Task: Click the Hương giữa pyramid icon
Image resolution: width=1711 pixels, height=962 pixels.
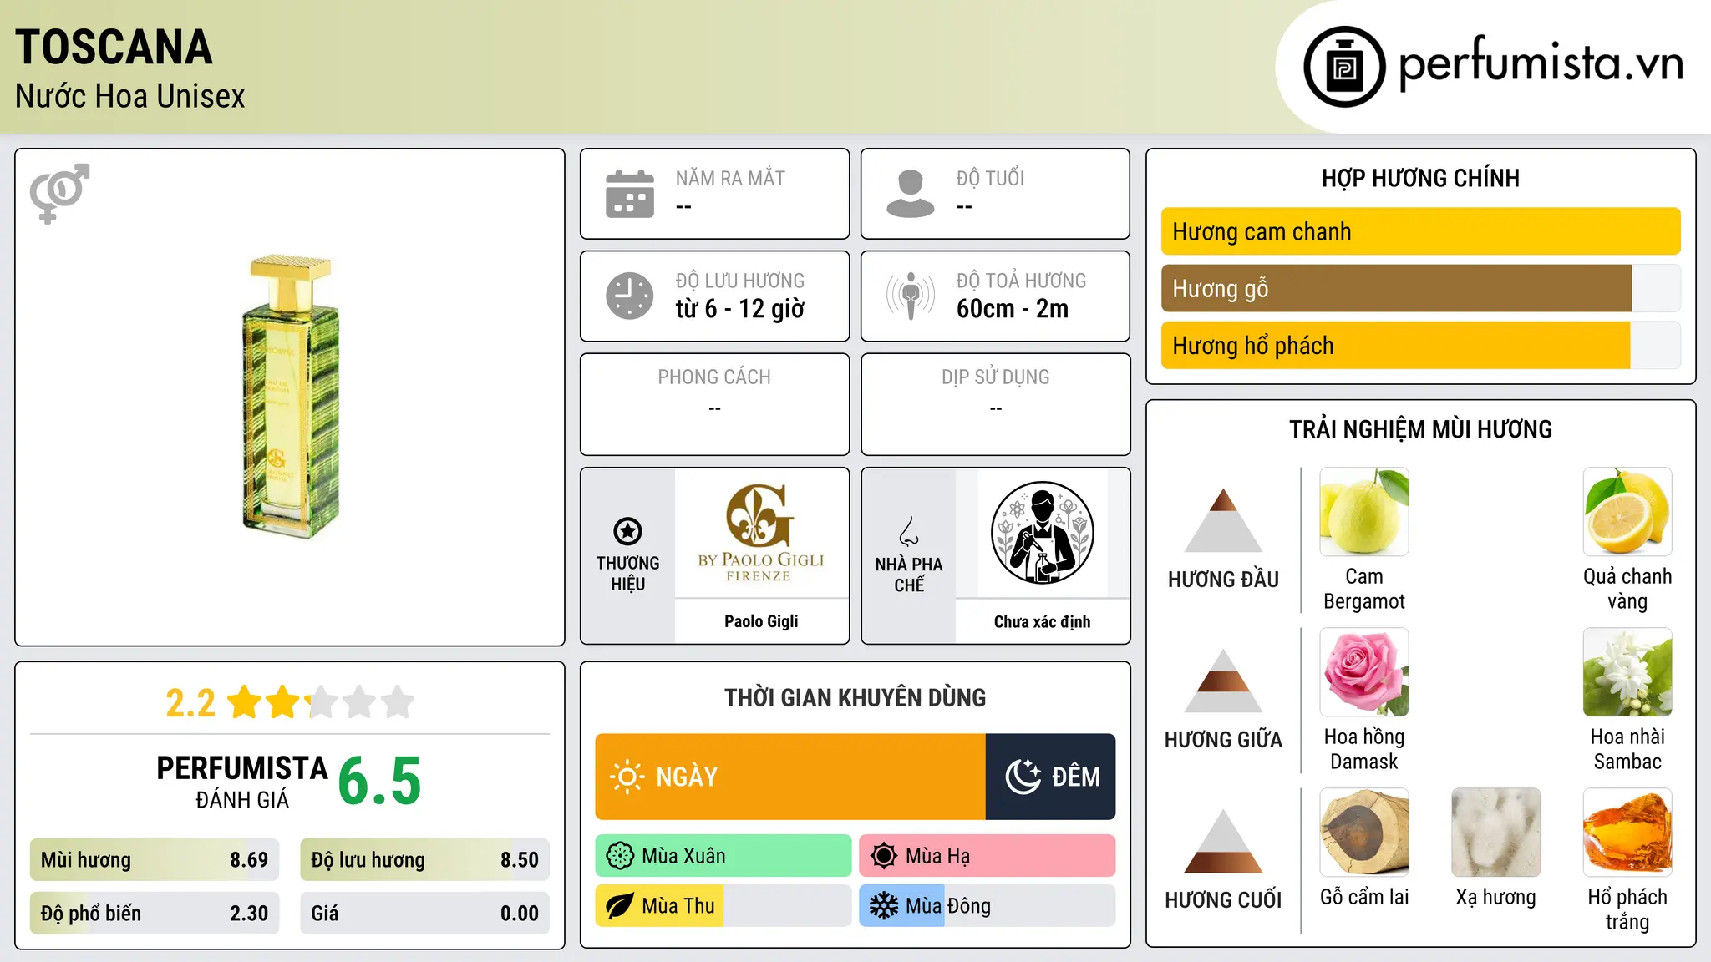Action: [1224, 681]
